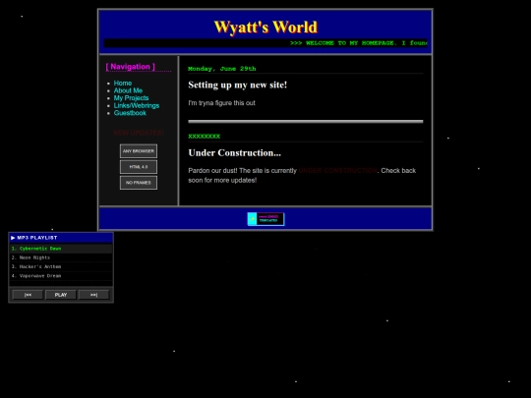Skip to next track
531x398 pixels.
click(x=93, y=295)
